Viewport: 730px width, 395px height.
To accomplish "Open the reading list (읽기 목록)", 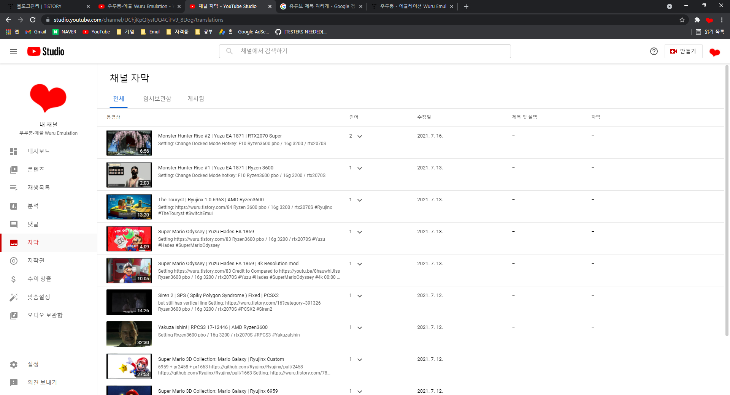I will (x=710, y=32).
